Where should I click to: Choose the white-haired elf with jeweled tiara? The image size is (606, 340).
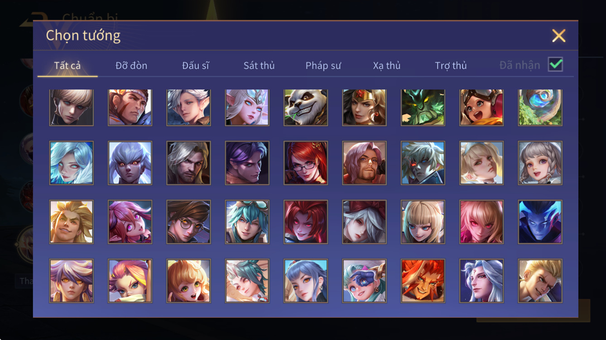point(247,108)
